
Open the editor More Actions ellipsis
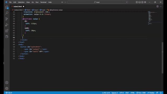tap(161, 6)
